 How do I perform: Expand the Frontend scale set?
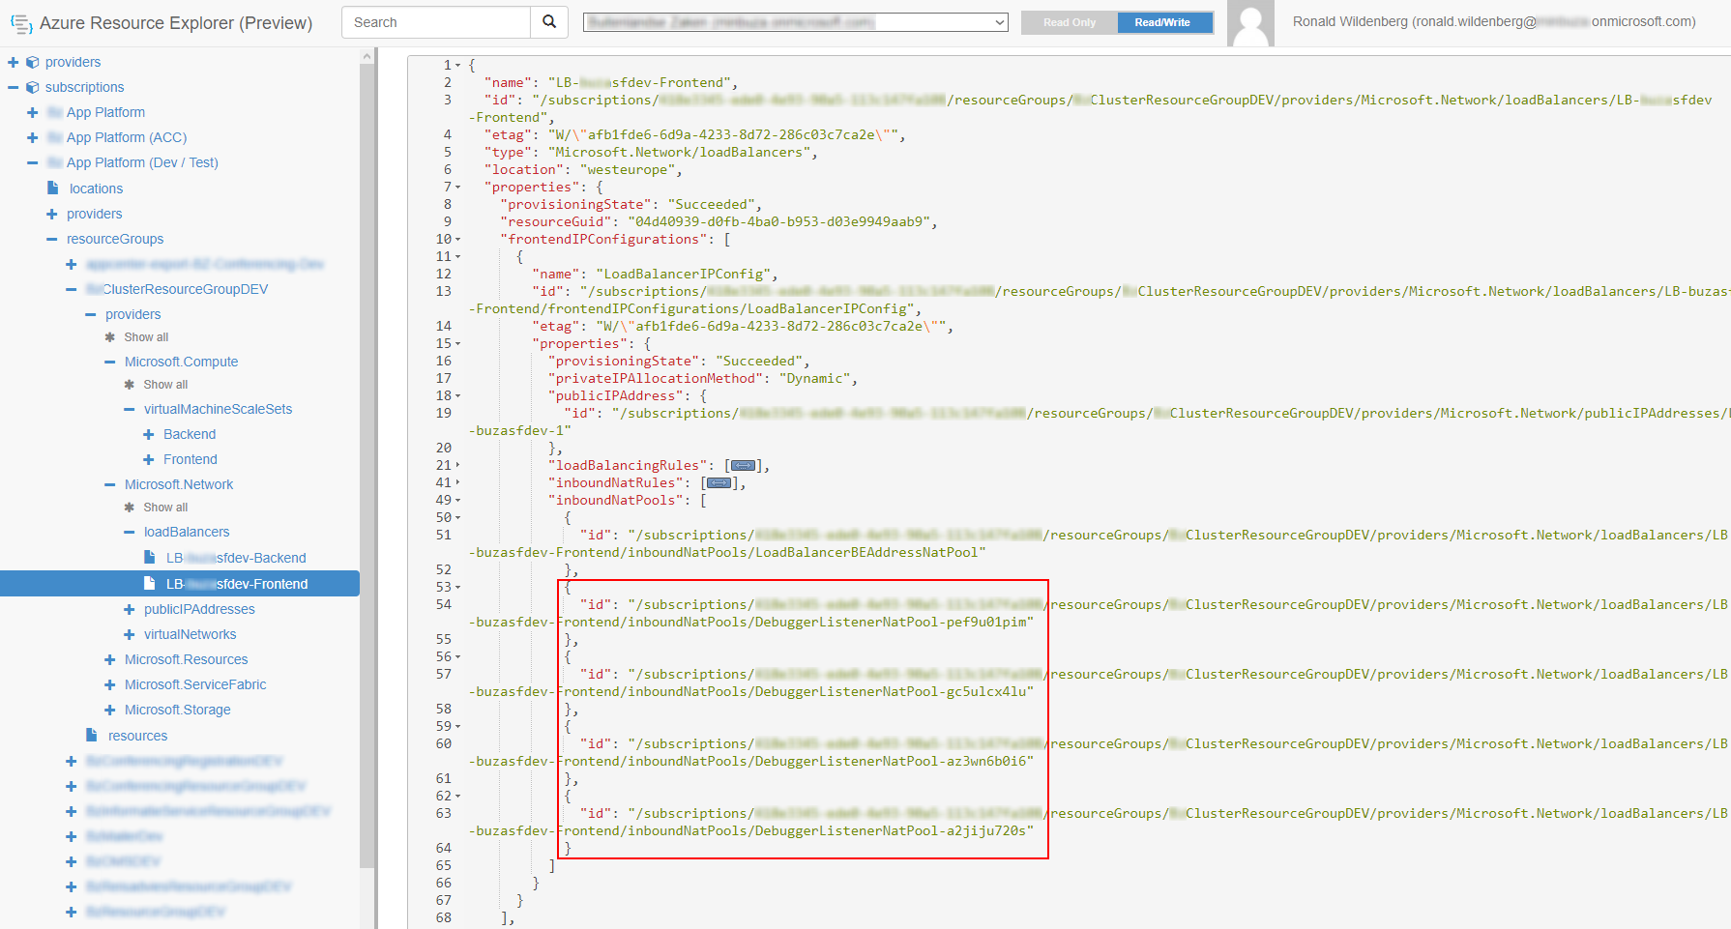click(x=149, y=459)
